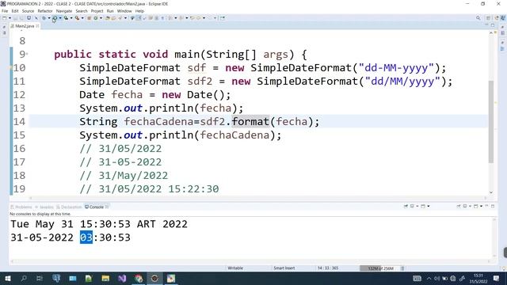Click the New Java Package toolbar icon
Image resolution: width=507 pixels, height=285 pixels.
coord(90,18)
